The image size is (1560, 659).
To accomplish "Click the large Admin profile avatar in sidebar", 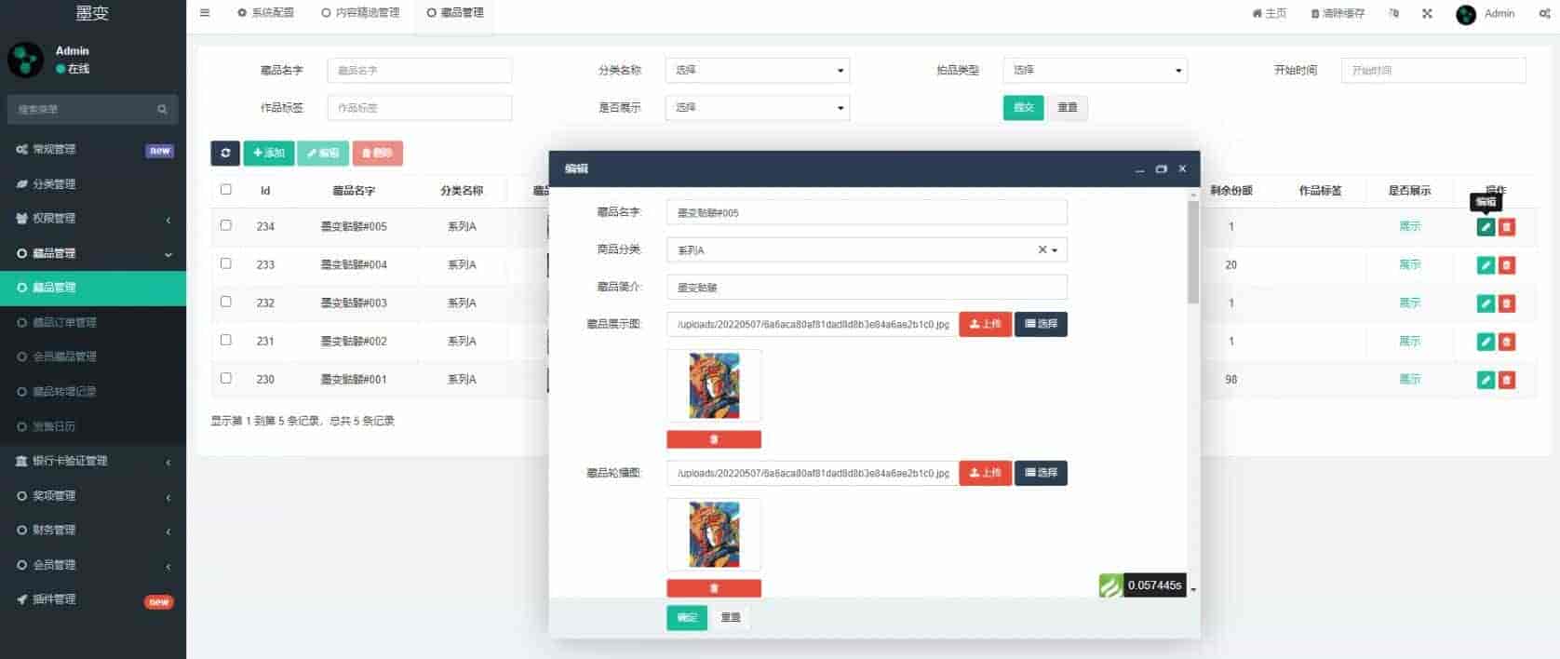I will pyautogui.click(x=25, y=60).
